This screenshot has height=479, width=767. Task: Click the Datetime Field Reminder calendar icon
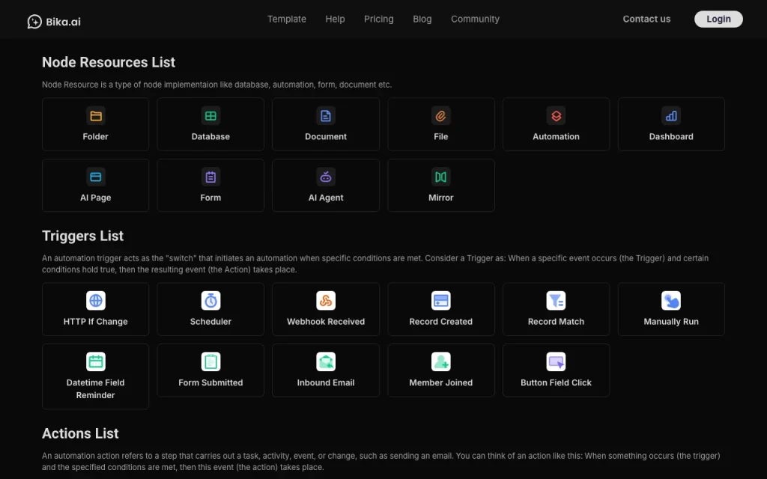(x=95, y=361)
